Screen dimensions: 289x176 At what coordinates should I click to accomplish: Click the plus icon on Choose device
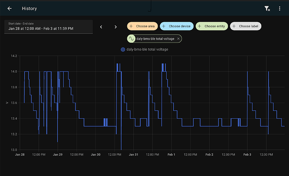(x=164, y=26)
